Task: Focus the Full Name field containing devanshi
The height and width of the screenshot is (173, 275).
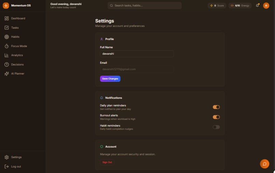Action: (137, 54)
